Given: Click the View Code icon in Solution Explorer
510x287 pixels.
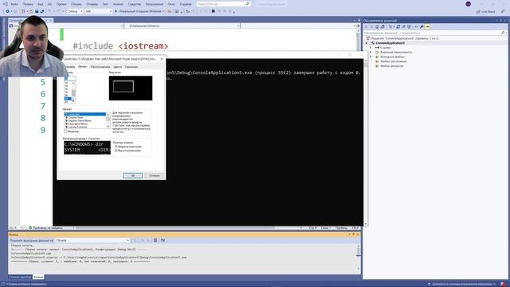Looking at the screenshot, I should 416,26.
